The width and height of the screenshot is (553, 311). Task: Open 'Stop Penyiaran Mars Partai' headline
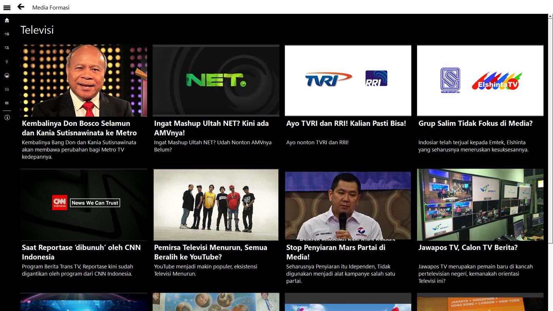coord(336,252)
